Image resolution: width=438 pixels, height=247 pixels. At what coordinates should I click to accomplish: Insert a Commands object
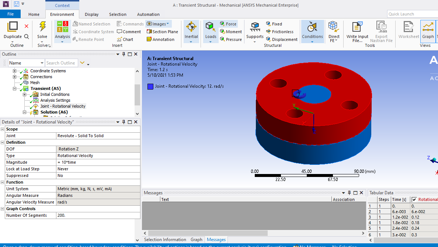coord(130,24)
